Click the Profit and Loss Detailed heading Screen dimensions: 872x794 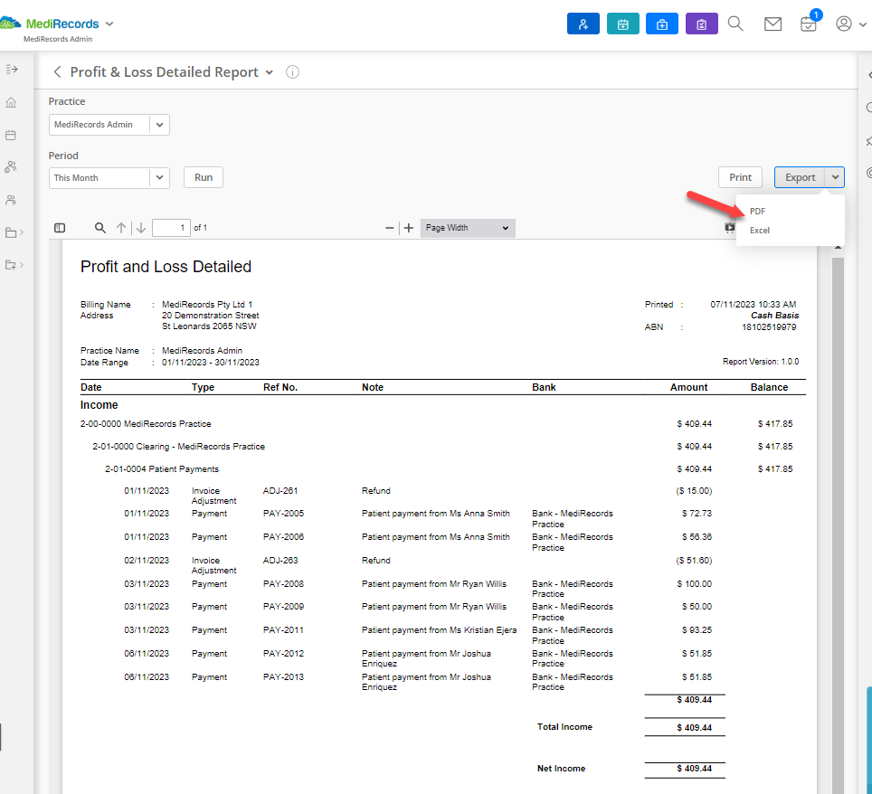[x=166, y=267]
